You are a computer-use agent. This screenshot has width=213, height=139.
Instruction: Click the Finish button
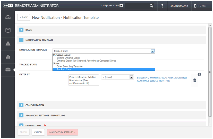coord(23,132)
